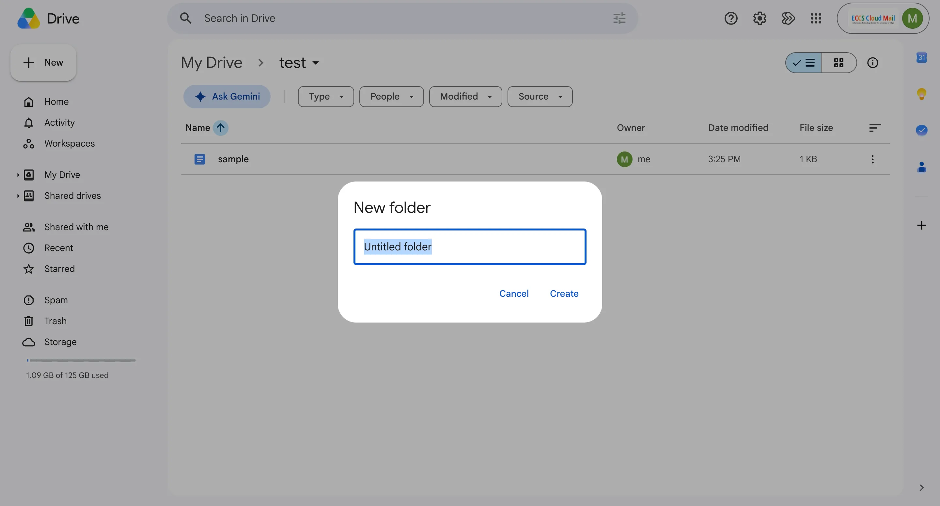The height and width of the screenshot is (506, 940).
Task: Click Create in New folder dialog
Action: tap(564, 293)
